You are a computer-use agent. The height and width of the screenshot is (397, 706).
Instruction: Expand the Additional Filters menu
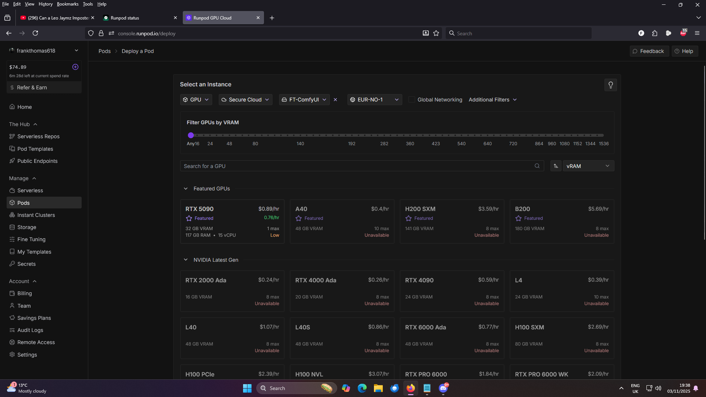point(492,100)
